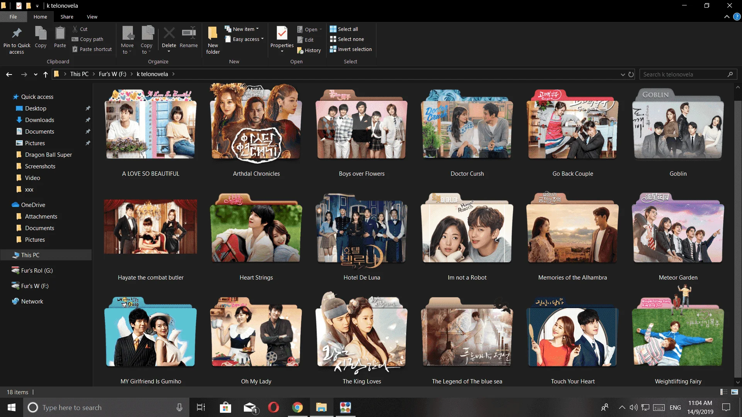The image size is (742, 417).
Task: Expand the Open button dropdown arrow
Action: tap(321, 29)
